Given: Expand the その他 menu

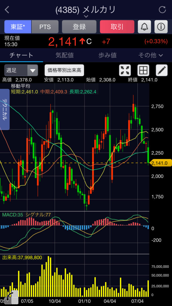Looking at the screenshot, I should click(x=150, y=55).
